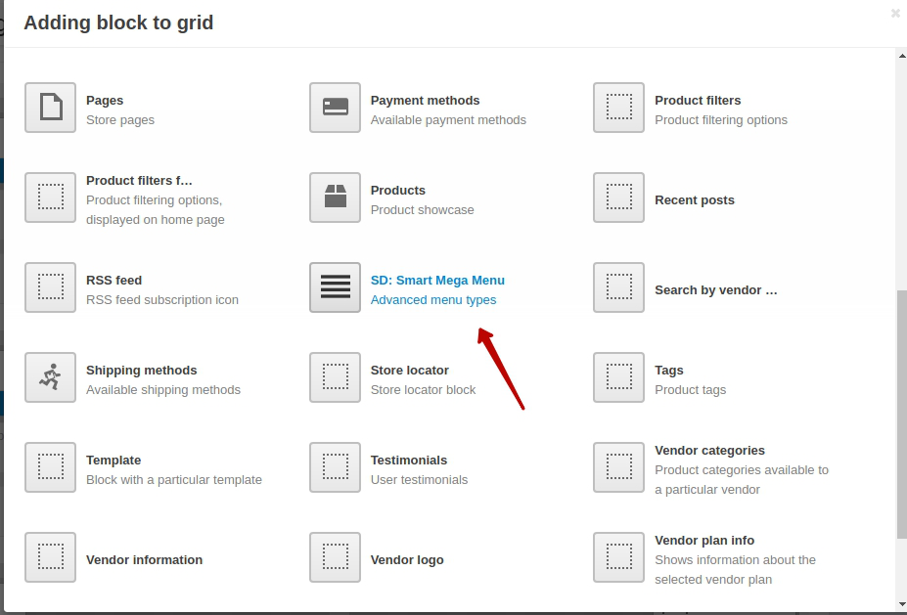Viewport: 907px width, 615px height.
Task: Click the scrollbar thumb of the block list
Action: click(902, 415)
